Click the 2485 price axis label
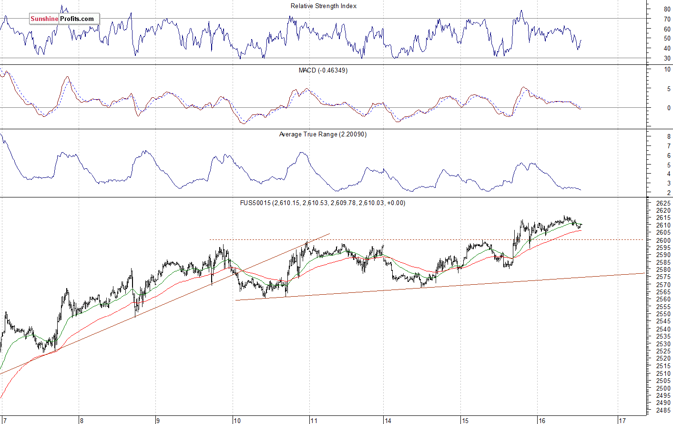This screenshot has width=673, height=424. 663,411
